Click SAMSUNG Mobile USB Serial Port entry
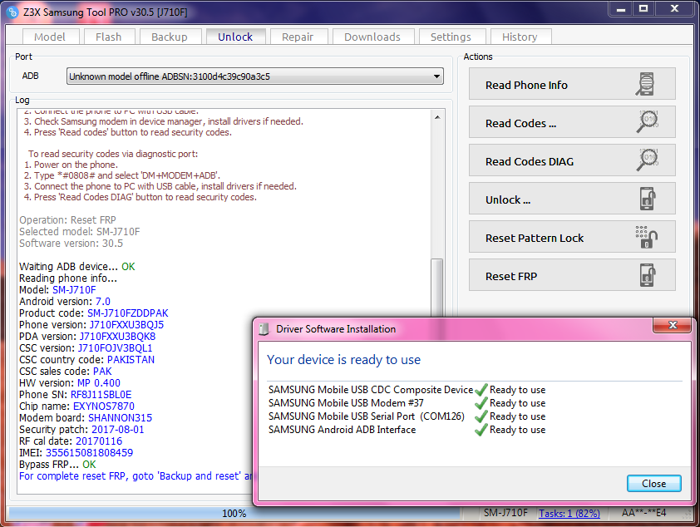Viewport: 700px width, 527px height. click(367, 416)
